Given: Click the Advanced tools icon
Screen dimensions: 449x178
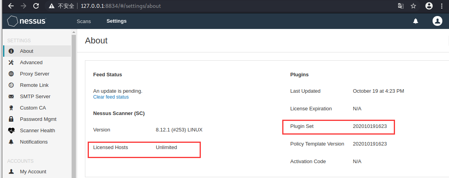Looking at the screenshot, I should 11,62.
